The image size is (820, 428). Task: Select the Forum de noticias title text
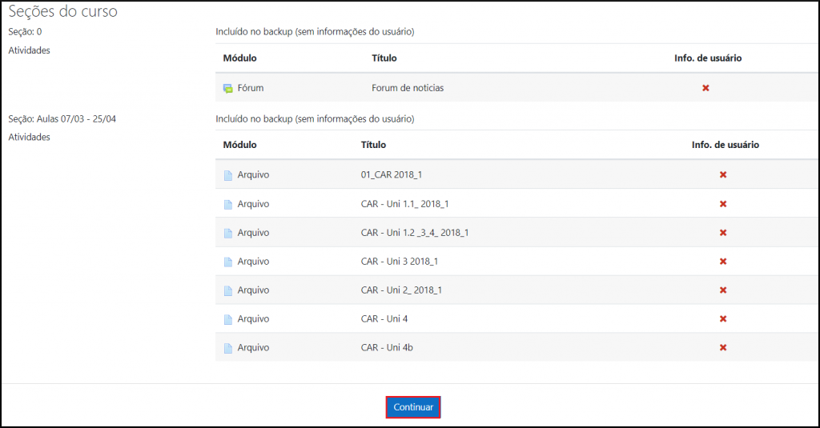click(408, 88)
